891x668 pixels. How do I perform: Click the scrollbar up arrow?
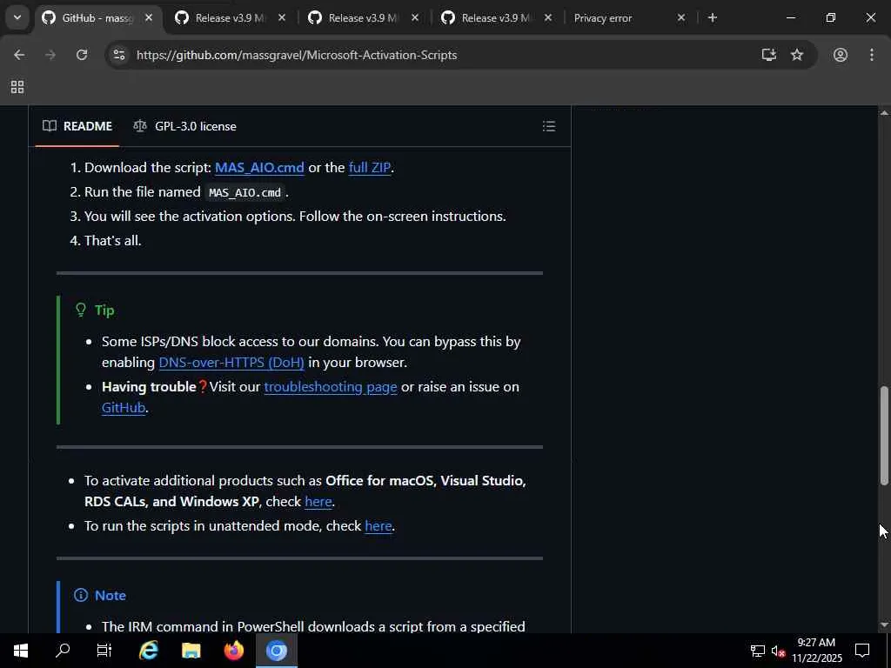click(884, 113)
